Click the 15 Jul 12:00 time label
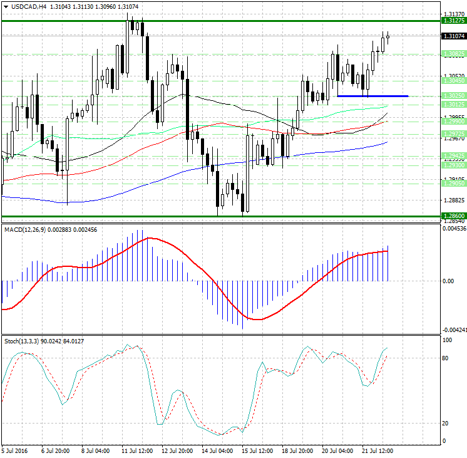The height and width of the screenshot is (458, 467). pos(257,451)
